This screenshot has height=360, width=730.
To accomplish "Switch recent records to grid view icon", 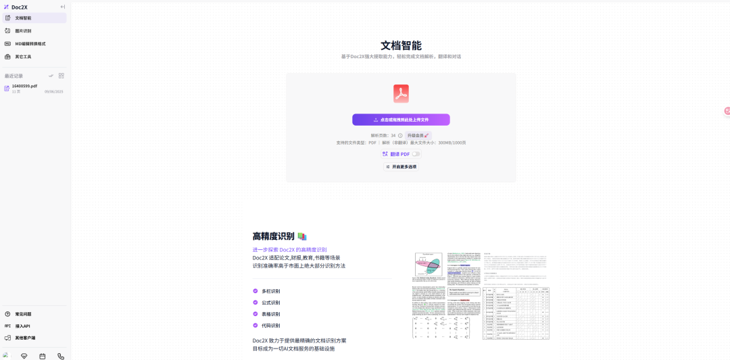I will pyautogui.click(x=62, y=76).
